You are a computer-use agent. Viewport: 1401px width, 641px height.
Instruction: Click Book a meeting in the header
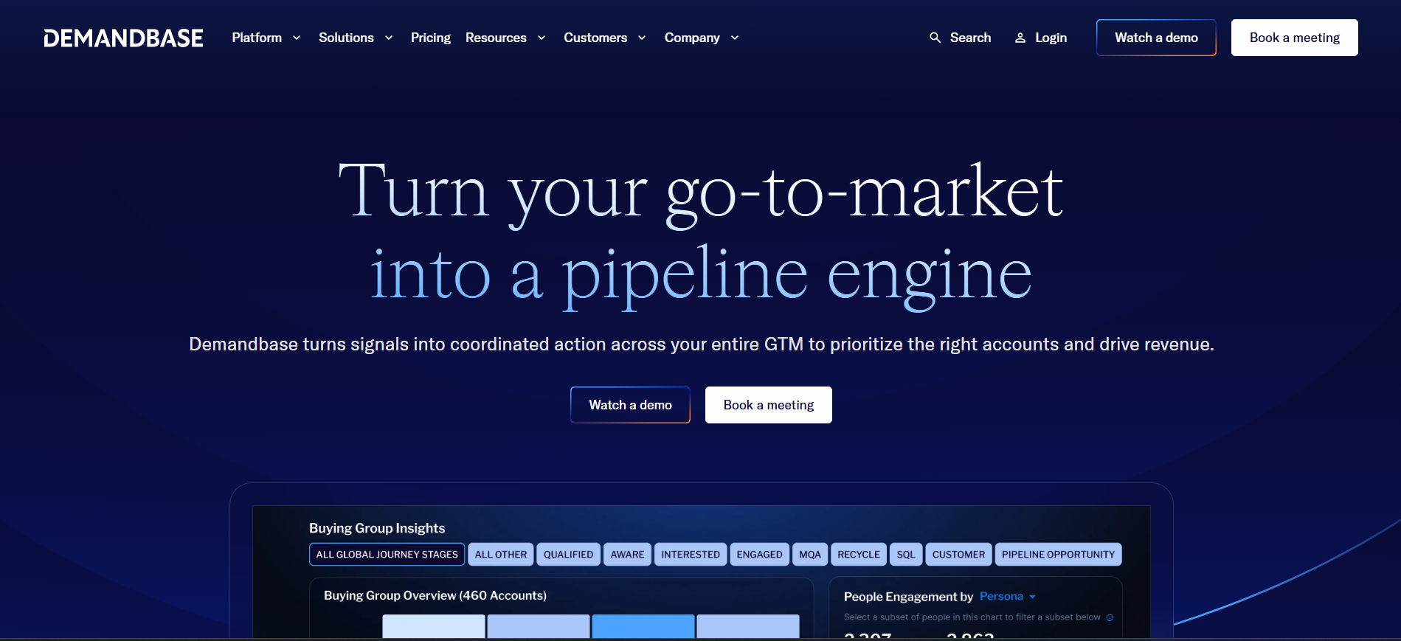tap(1295, 38)
